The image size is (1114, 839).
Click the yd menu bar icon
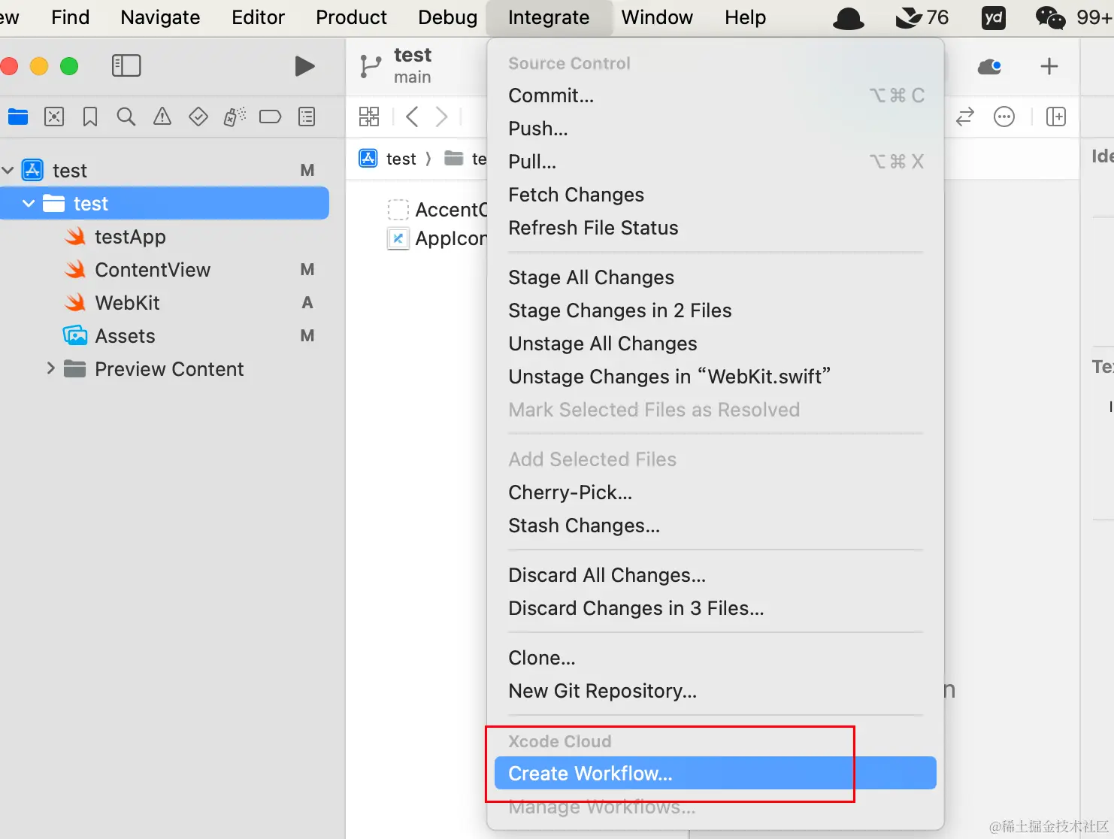click(x=994, y=17)
